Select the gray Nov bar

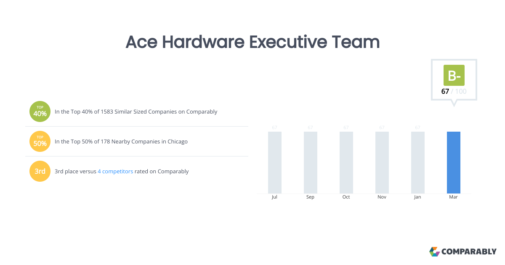pos(382,162)
